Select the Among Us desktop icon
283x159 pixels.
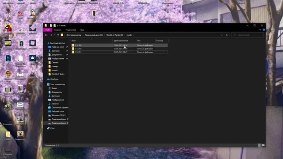pyautogui.click(x=8, y=28)
